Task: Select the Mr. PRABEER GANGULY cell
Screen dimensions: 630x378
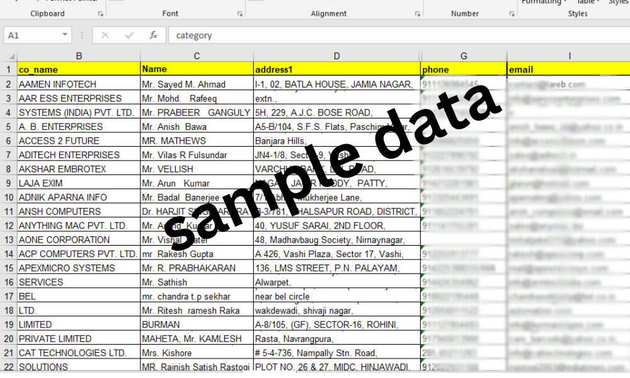Action: coord(197,113)
